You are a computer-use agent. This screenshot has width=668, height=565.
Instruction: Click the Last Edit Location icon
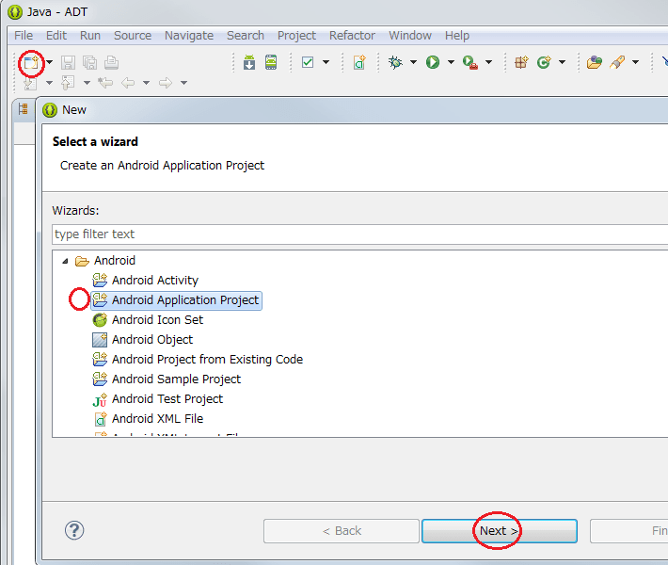[x=105, y=82]
